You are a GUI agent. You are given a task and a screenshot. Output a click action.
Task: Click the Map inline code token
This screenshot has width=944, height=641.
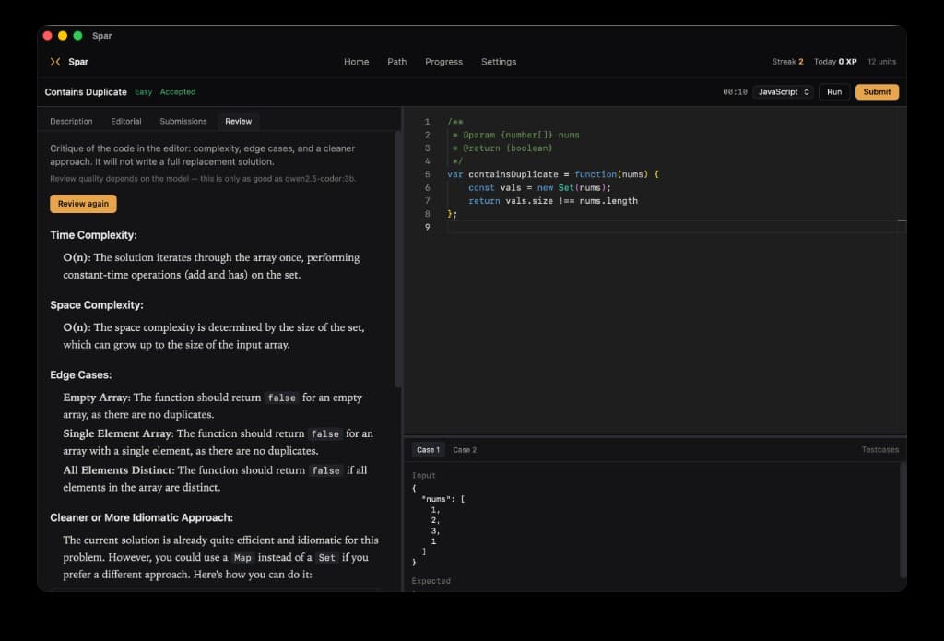pos(242,558)
